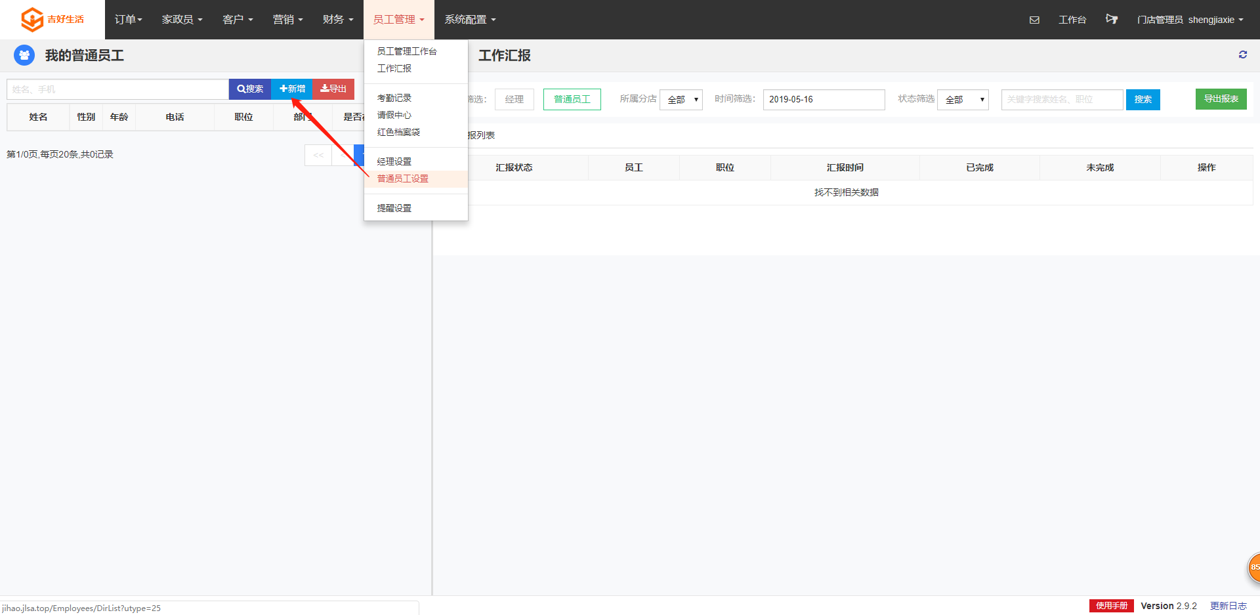Viewport: 1260px width, 615px height.
Task: Click the 电话 column header
Action: pos(175,117)
